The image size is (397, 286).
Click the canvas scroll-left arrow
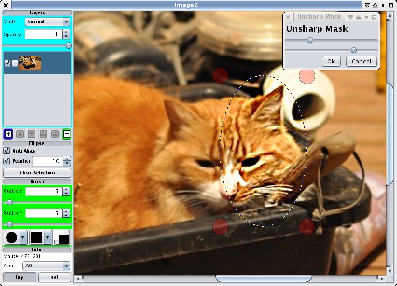click(x=78, y=279)
